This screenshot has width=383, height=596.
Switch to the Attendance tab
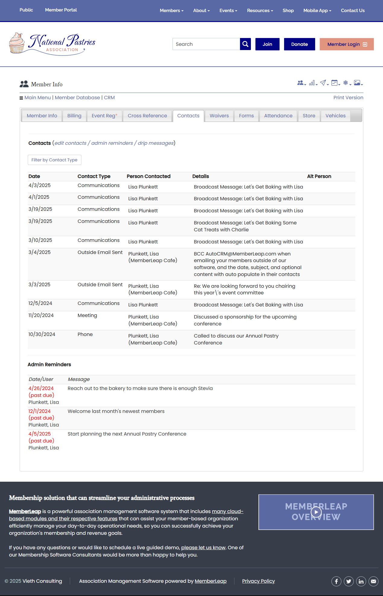[278, 116]
